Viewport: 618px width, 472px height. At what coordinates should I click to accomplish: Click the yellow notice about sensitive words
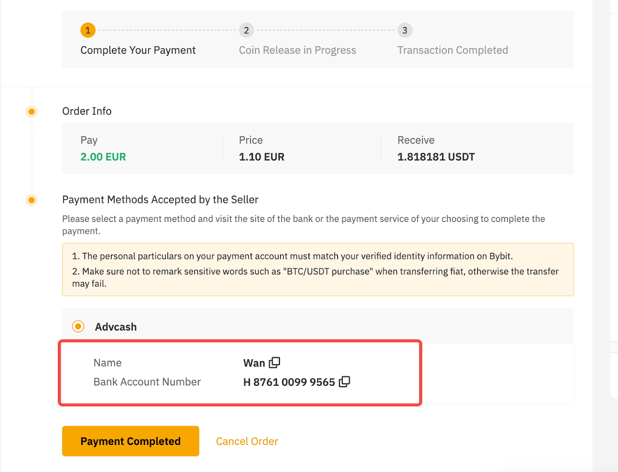click(315, 277)
